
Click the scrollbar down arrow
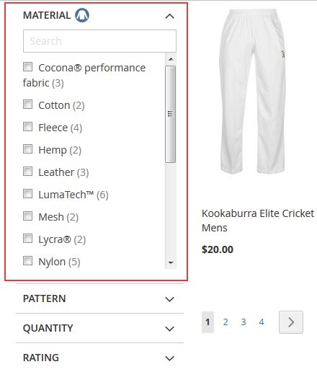click(171, 263)
